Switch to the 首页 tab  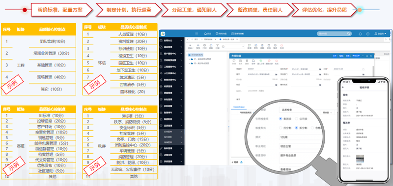pos(195,40)
